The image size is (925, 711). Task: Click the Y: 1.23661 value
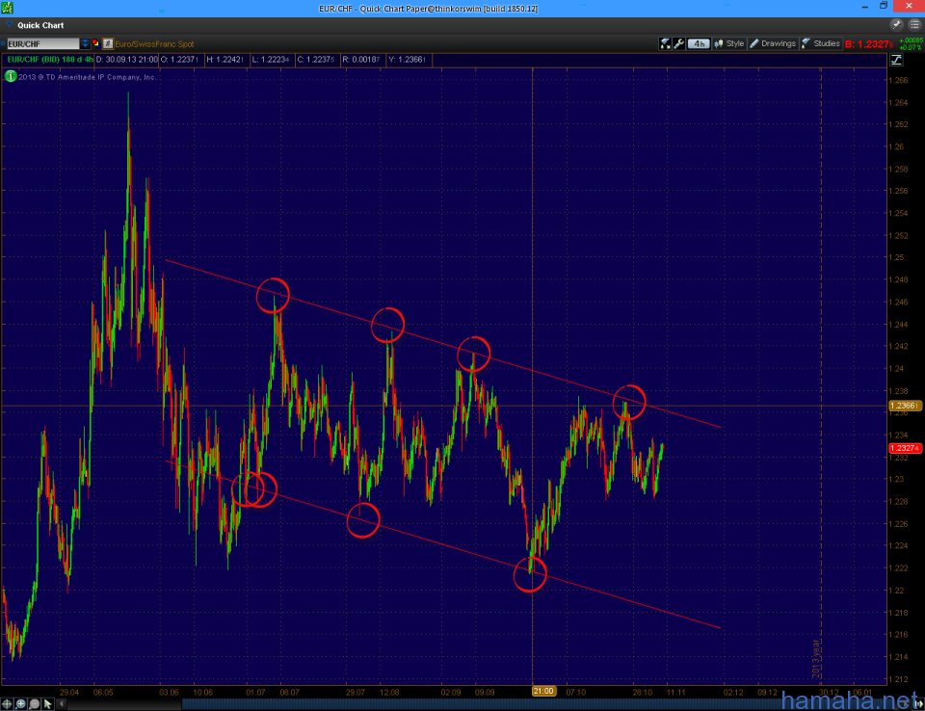point(407,60)
